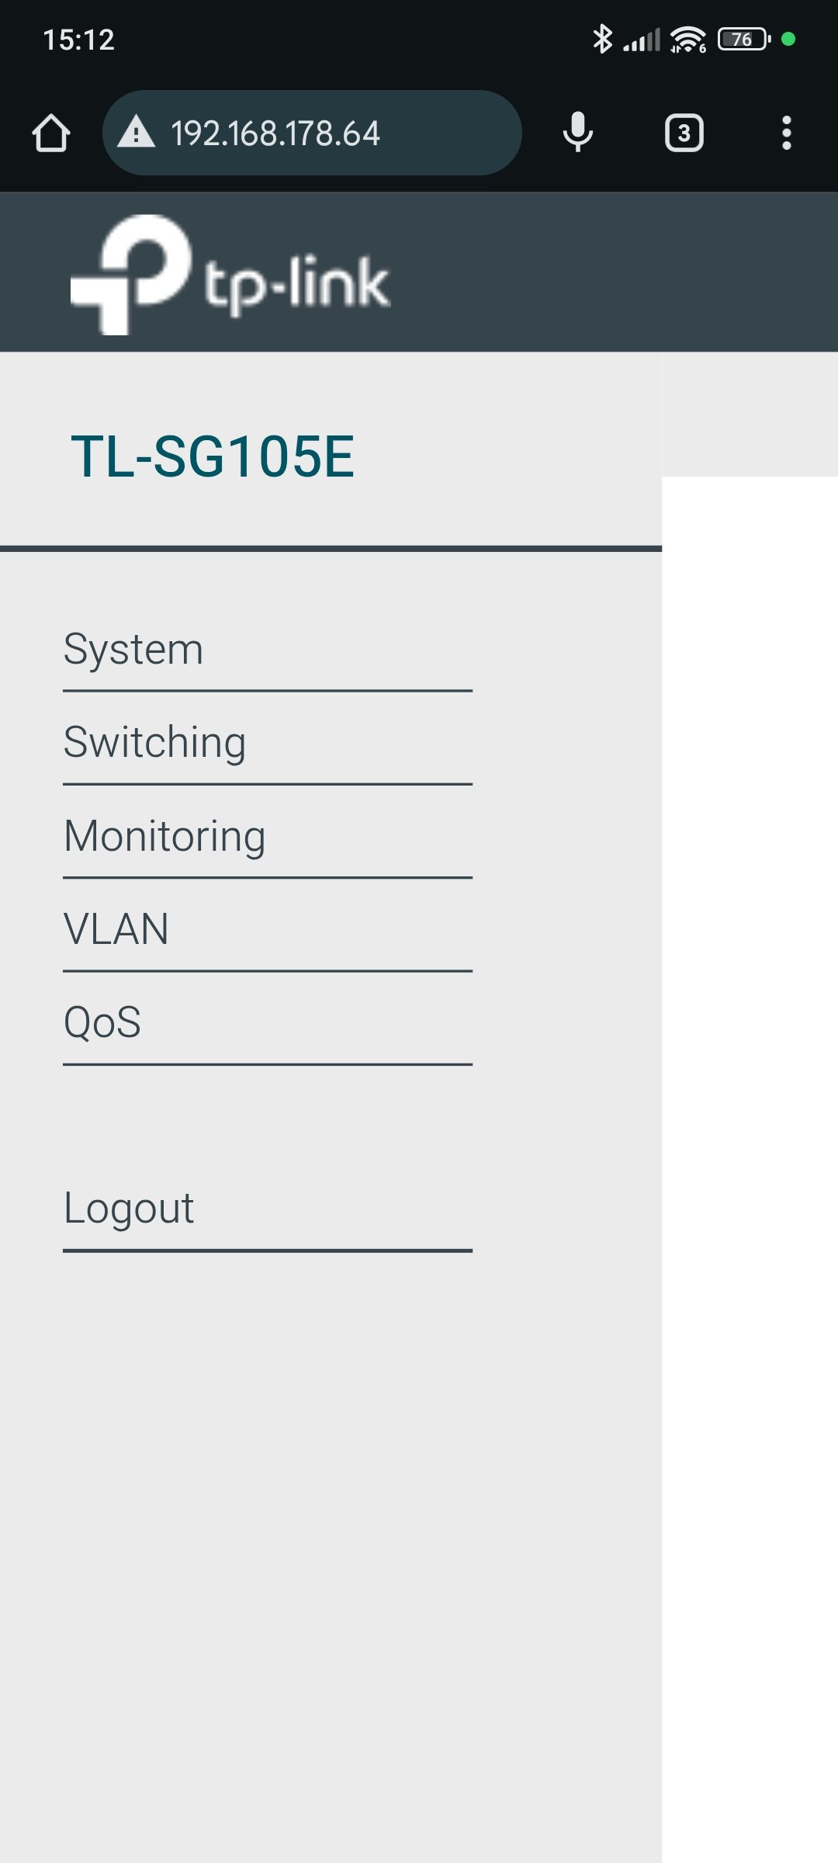The height and width of the screenshot is (1863, 838).
Task: Expand the Switching menu section
Action: coord(268,743)
